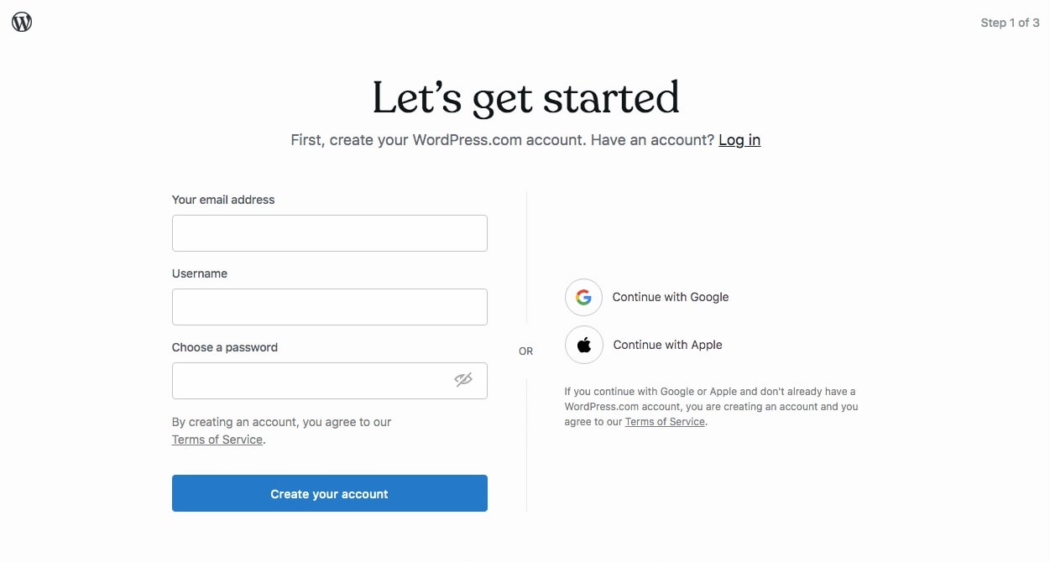The image size is (1050, 562).
Task: Click the "Username" field label
Action: (x=200, y=273)
